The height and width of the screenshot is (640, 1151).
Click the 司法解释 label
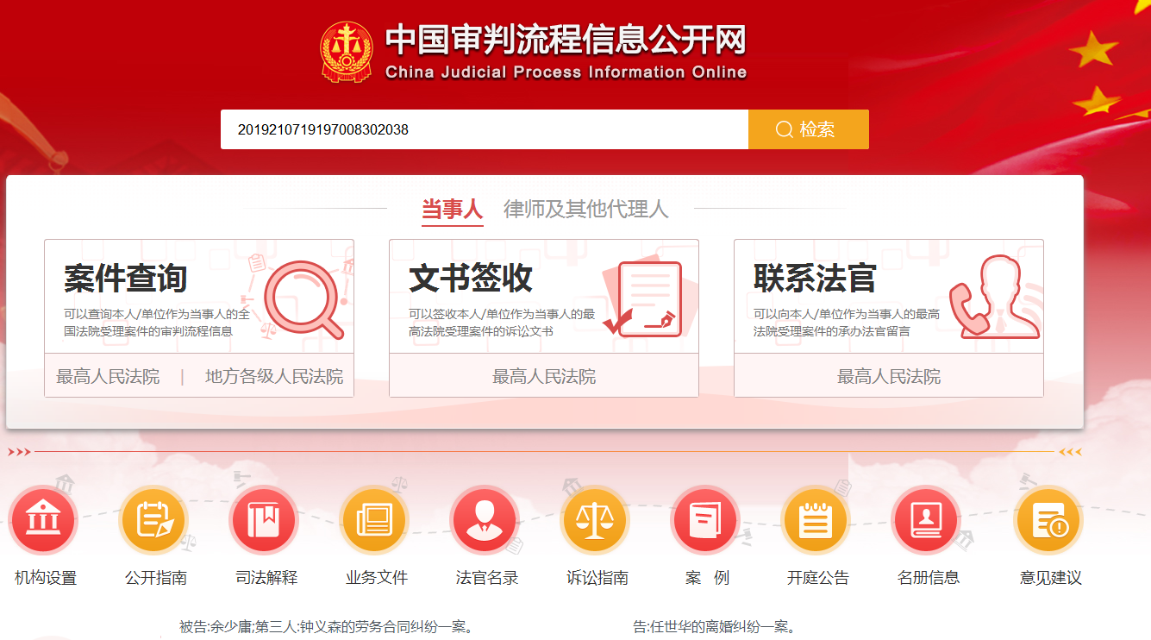point(266,578)
